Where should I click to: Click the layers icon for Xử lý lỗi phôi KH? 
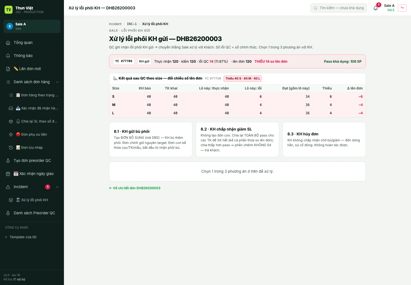point(11,200)
